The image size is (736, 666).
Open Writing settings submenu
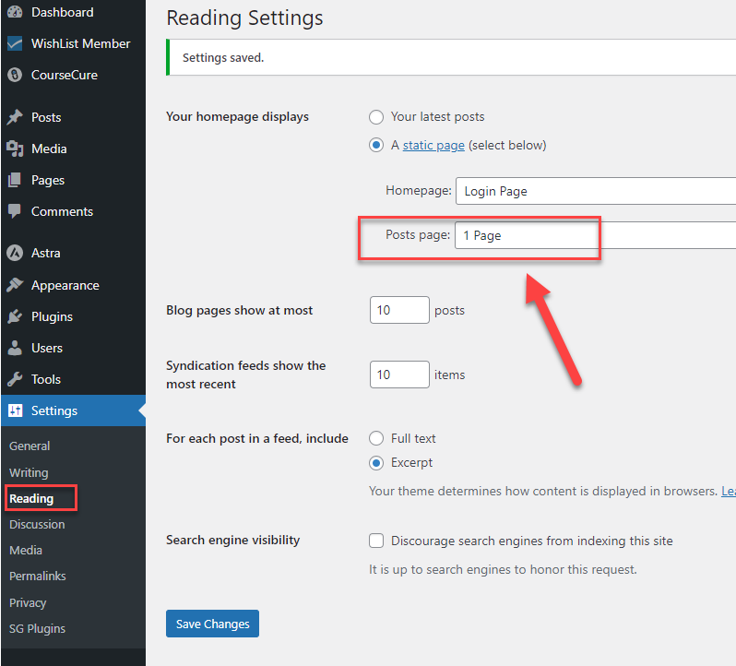click(x=29, y=472)
